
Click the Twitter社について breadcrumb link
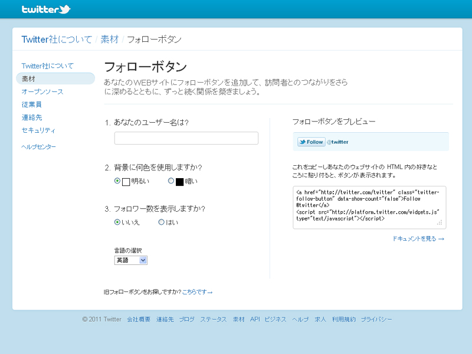(57, 40)
